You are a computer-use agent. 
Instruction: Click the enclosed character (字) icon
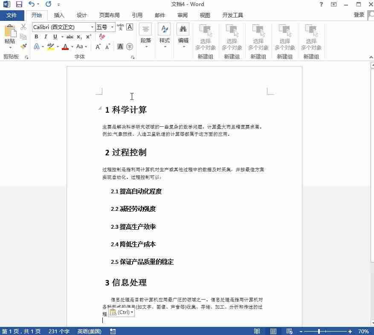pos(130,47)
